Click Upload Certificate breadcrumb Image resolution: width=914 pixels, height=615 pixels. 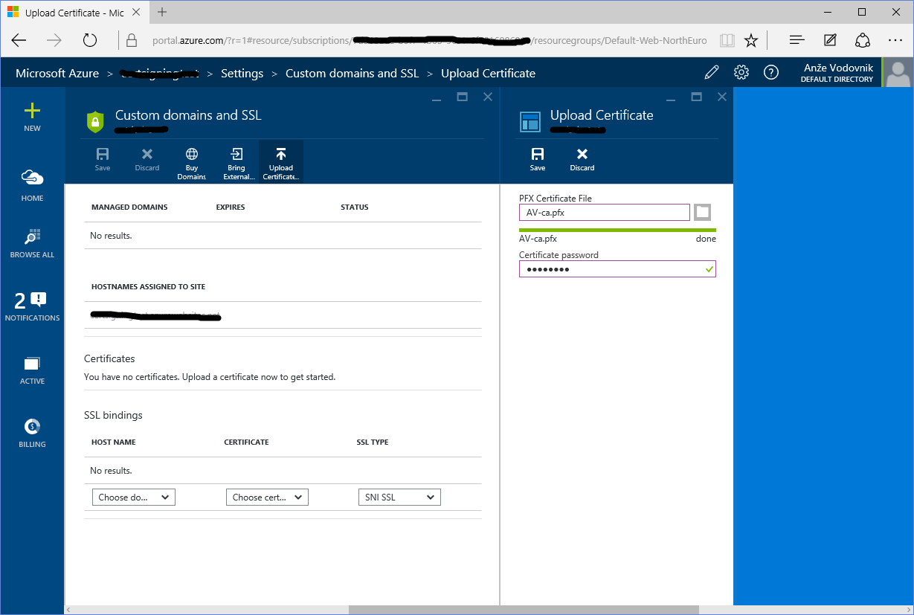point(488,73)
